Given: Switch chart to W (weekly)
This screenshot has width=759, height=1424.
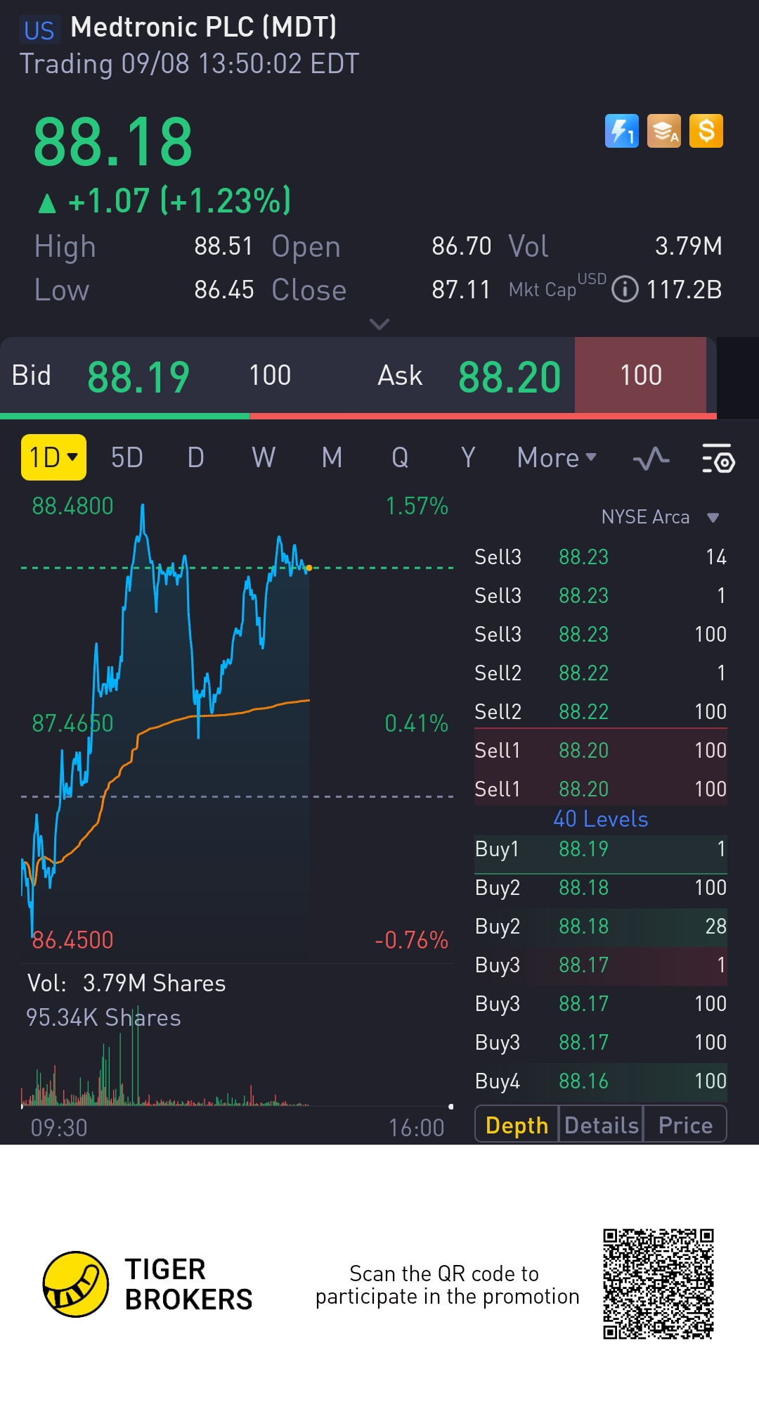Looking at the screenshot, I should click(x=264, y=458).
